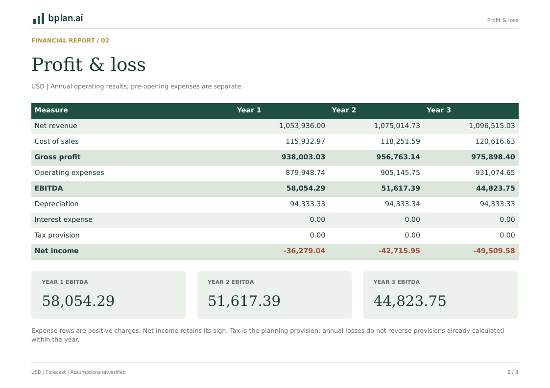Screen dimensions: 550x388
Task: Click the large 58,054.29 card figure
Action: click(x=78, y=301)
